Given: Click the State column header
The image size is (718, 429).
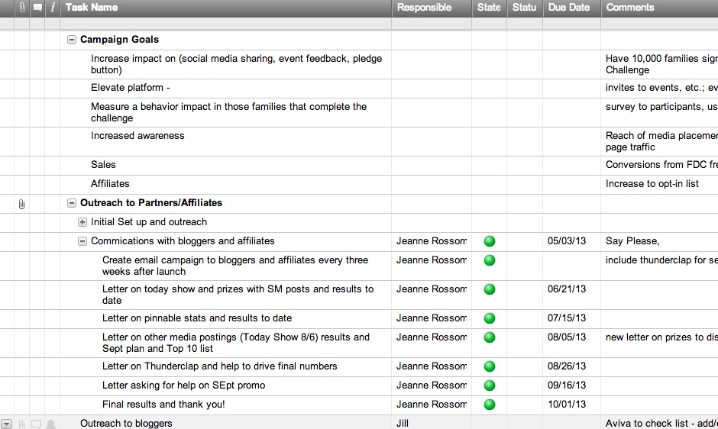Looking at the screenshot, I should tap(489, 8).
